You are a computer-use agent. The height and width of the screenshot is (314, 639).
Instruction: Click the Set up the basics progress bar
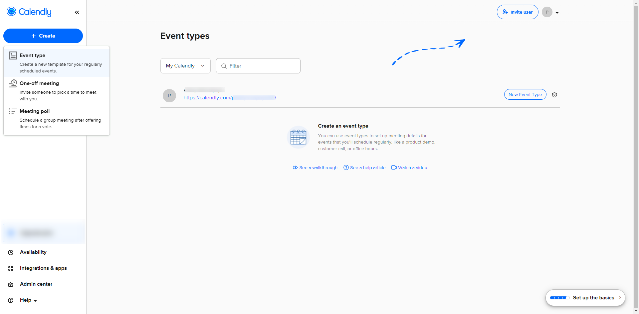pyautogui.click(x=560, y=298)
